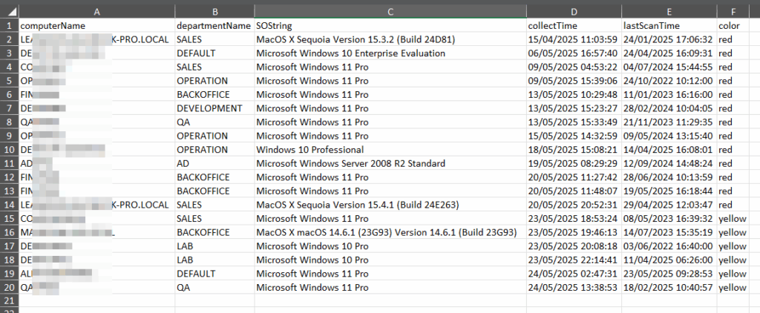Click the 24/10/2022 10:12:00 lastScanTime cell

668,81
